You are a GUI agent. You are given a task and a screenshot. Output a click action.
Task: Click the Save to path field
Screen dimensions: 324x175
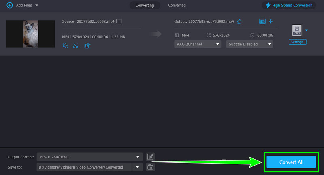84,167
